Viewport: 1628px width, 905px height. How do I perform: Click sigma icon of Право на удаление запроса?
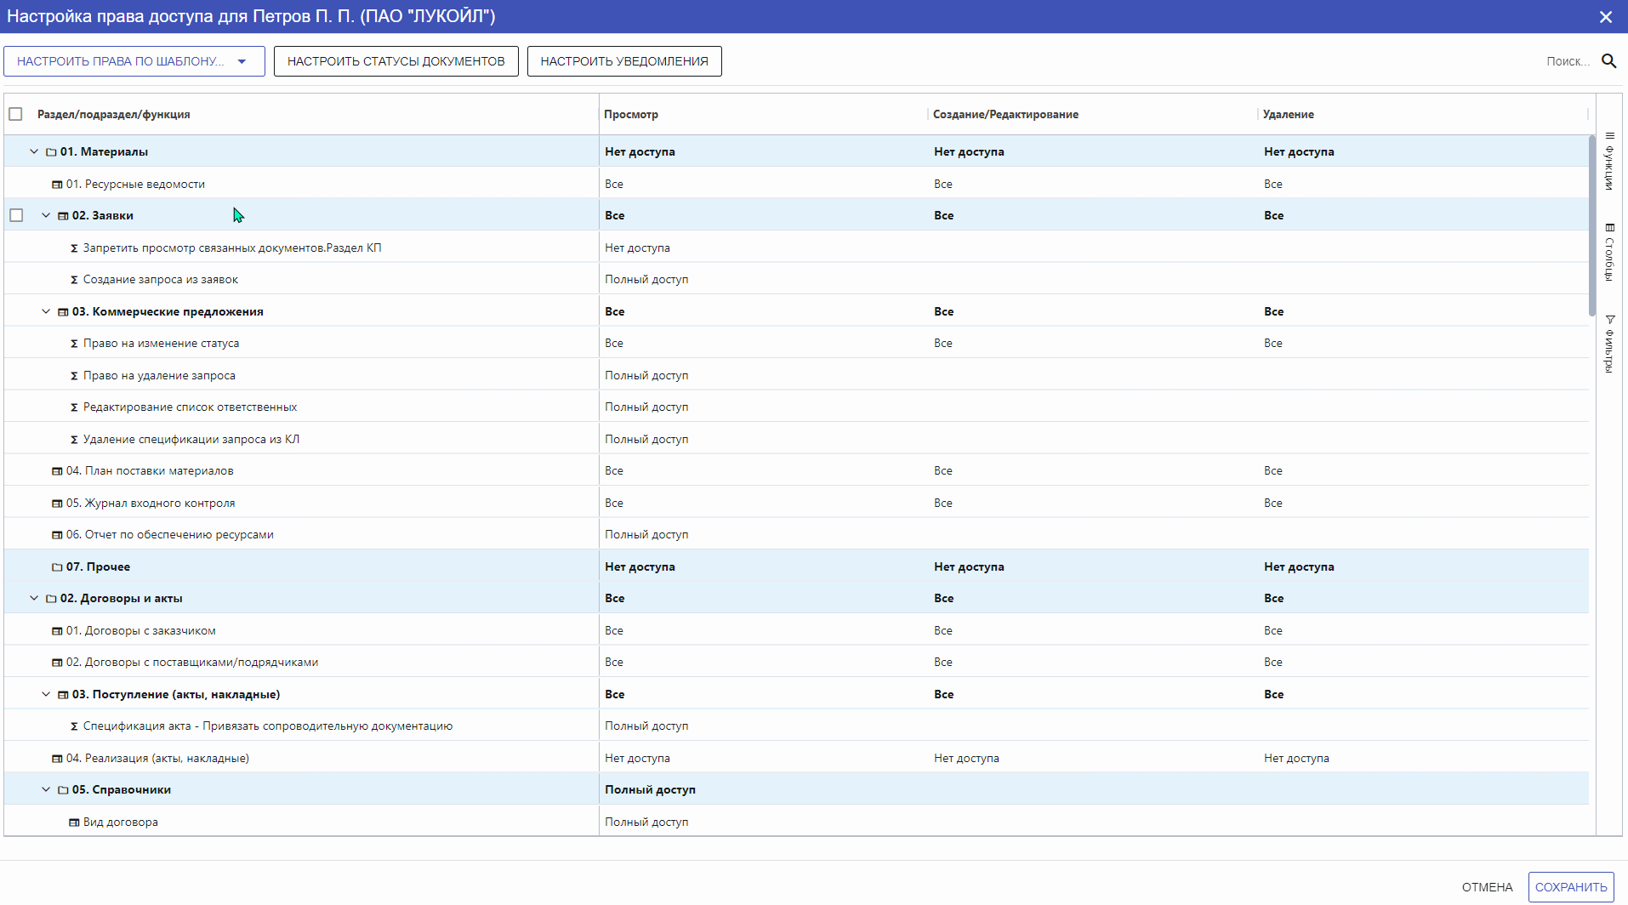click(74, 376)
